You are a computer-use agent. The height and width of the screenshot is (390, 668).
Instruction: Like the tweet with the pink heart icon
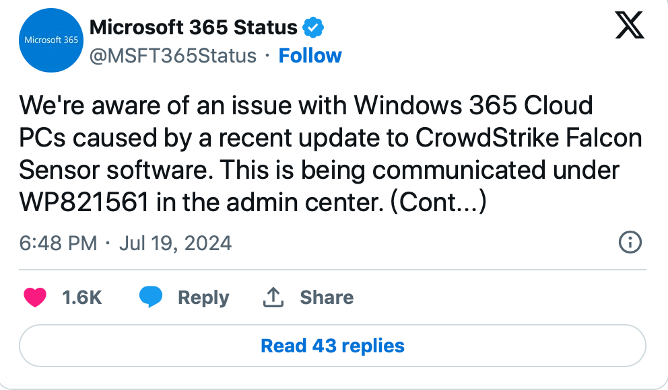click(x=35, y=297)
